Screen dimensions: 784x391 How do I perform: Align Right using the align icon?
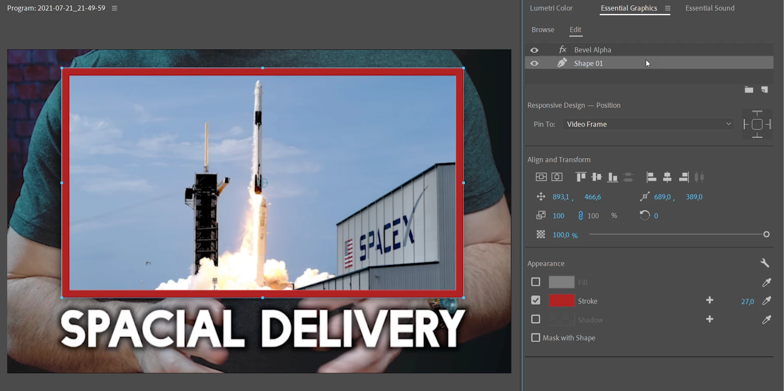tap(684, 177)
